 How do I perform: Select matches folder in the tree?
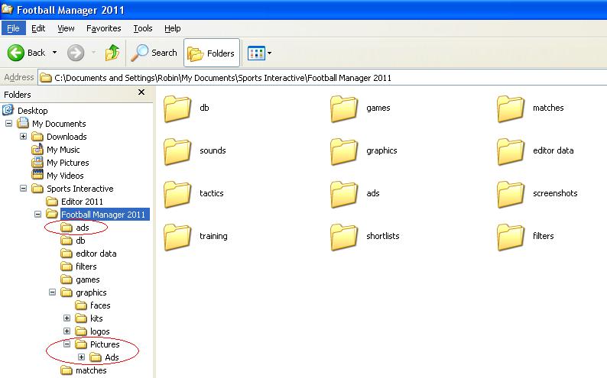91,370
